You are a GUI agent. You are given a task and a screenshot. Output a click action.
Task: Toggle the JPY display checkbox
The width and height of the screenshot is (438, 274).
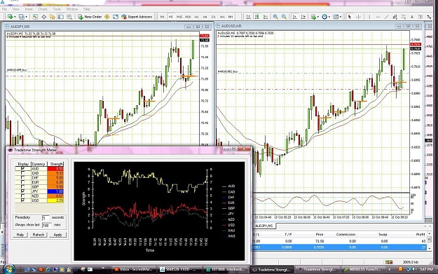pyautogui.click(x=23, y=191)
